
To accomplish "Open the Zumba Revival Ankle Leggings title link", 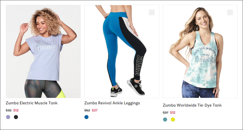I will (112, 103).
